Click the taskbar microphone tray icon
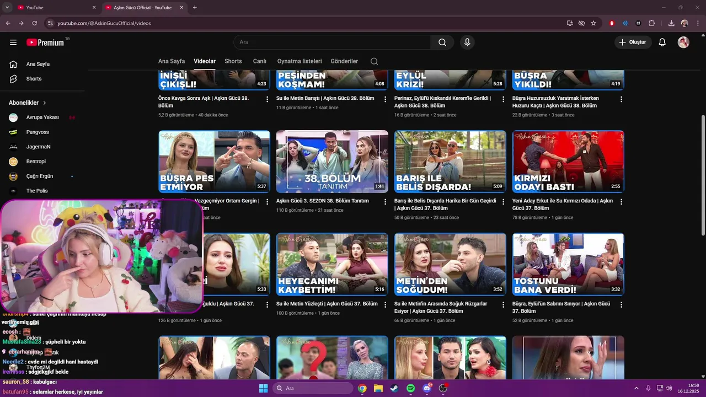The height and width of the screenshot is (397, 706). coord(648,388)
